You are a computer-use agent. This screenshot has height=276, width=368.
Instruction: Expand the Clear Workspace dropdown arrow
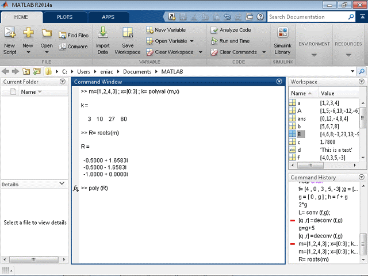click(200, 52)
